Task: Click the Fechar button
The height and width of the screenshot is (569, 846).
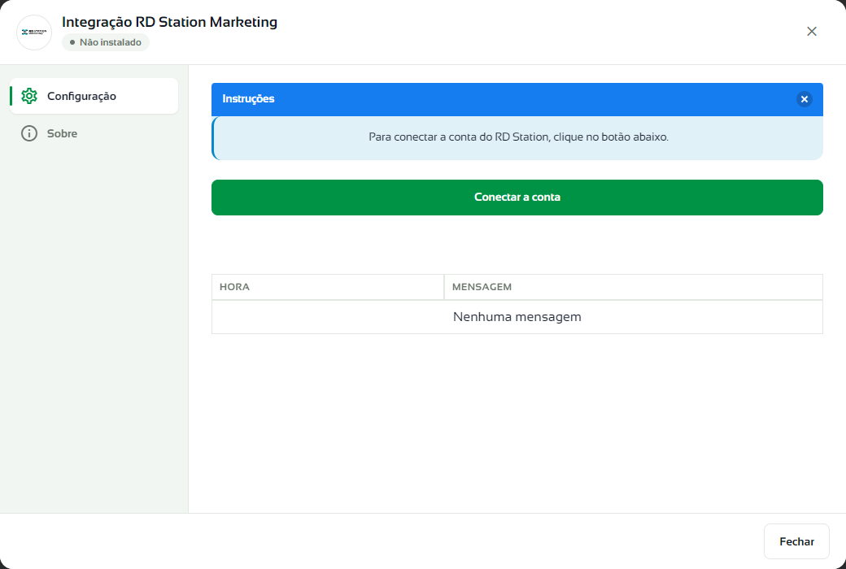Action: click(796, 541)
